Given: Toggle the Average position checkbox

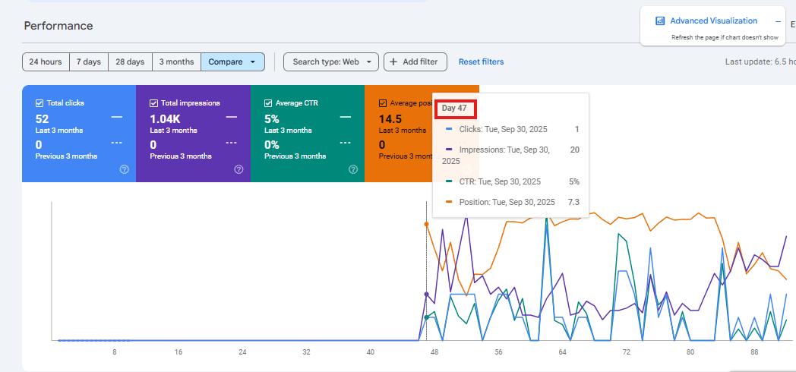Looking at the screenshot, I should [383, 103].
